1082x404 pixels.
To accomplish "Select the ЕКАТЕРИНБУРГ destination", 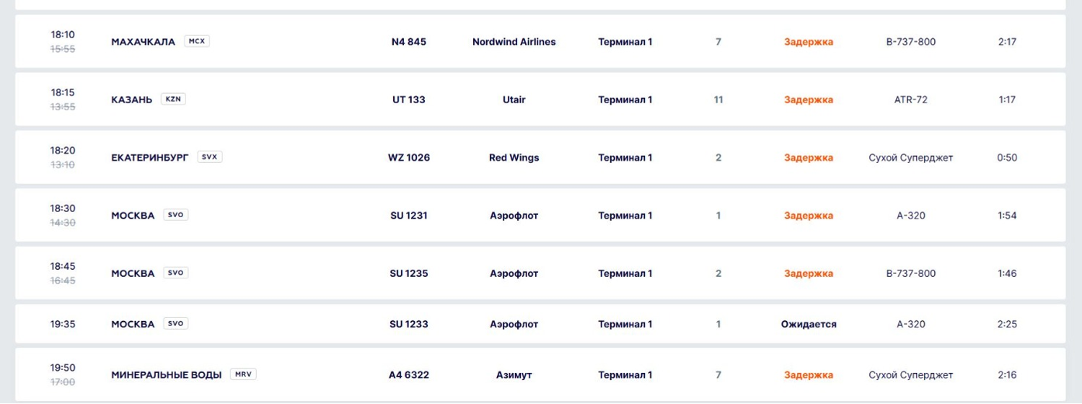I will pos(150,157).
